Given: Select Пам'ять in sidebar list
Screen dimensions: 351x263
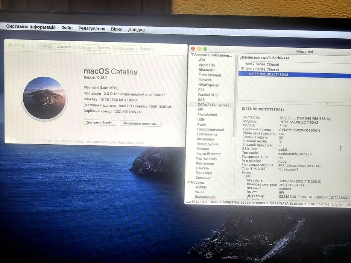Looking at the screenshot, I should (202, 168).
